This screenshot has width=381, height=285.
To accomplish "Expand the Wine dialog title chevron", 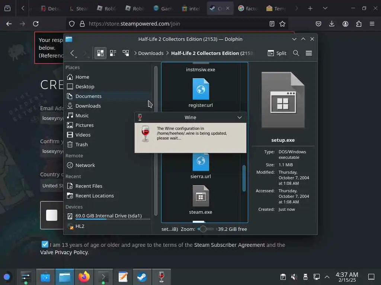I will coord(240,117).
